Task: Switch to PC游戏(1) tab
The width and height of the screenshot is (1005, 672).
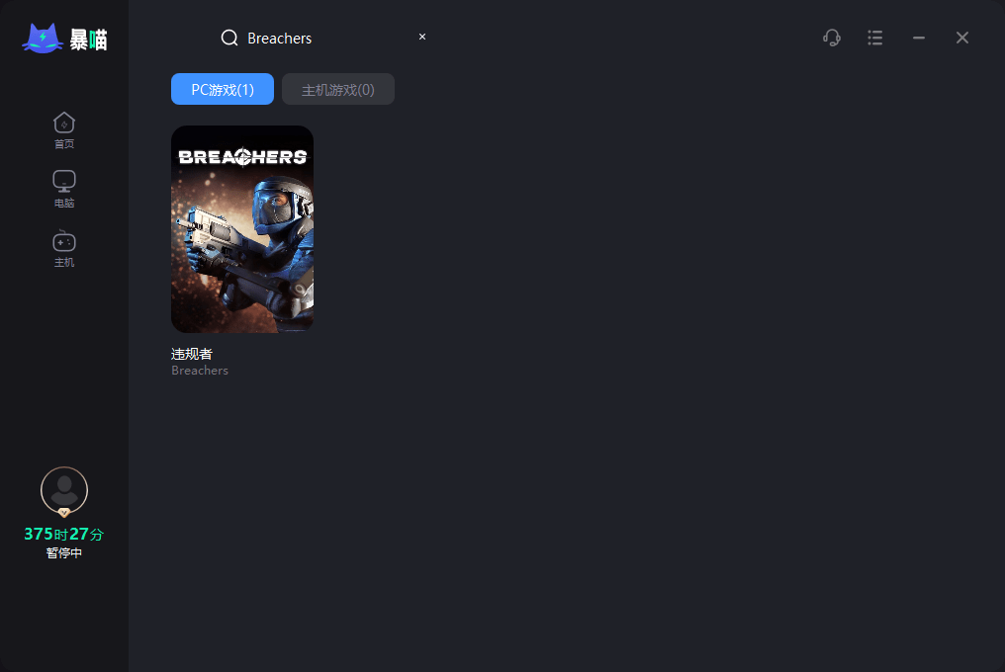Action: (x=223, y=89)
